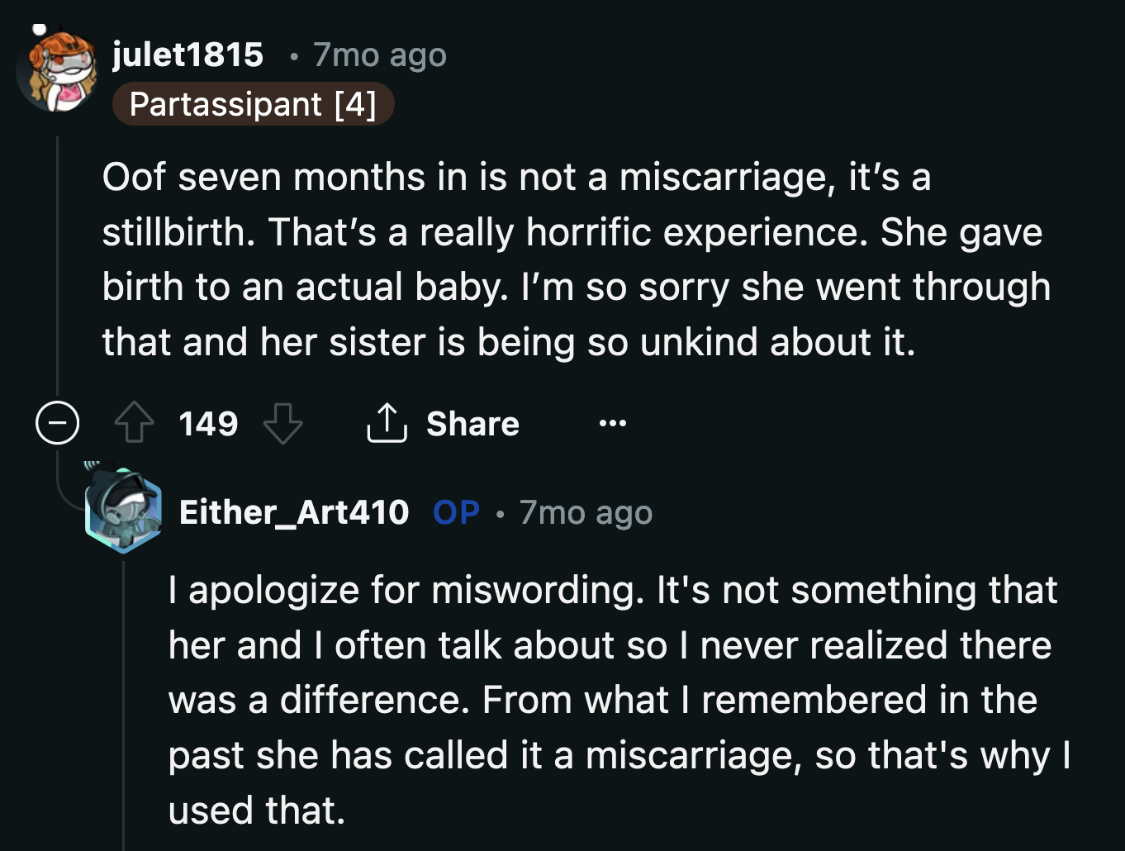Downvote julet1815's comment
Viewport: 1125px width, 851px height.
[x=283, y=424]
